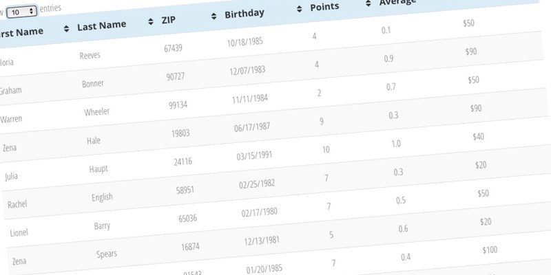
Task: Select the Haupt last name cell
Action: [x=99, y=169]
